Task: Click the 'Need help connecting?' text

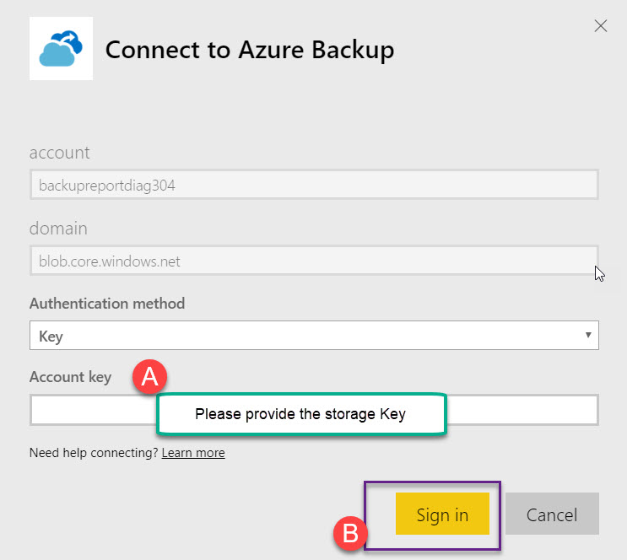Action: click(93, 453)
